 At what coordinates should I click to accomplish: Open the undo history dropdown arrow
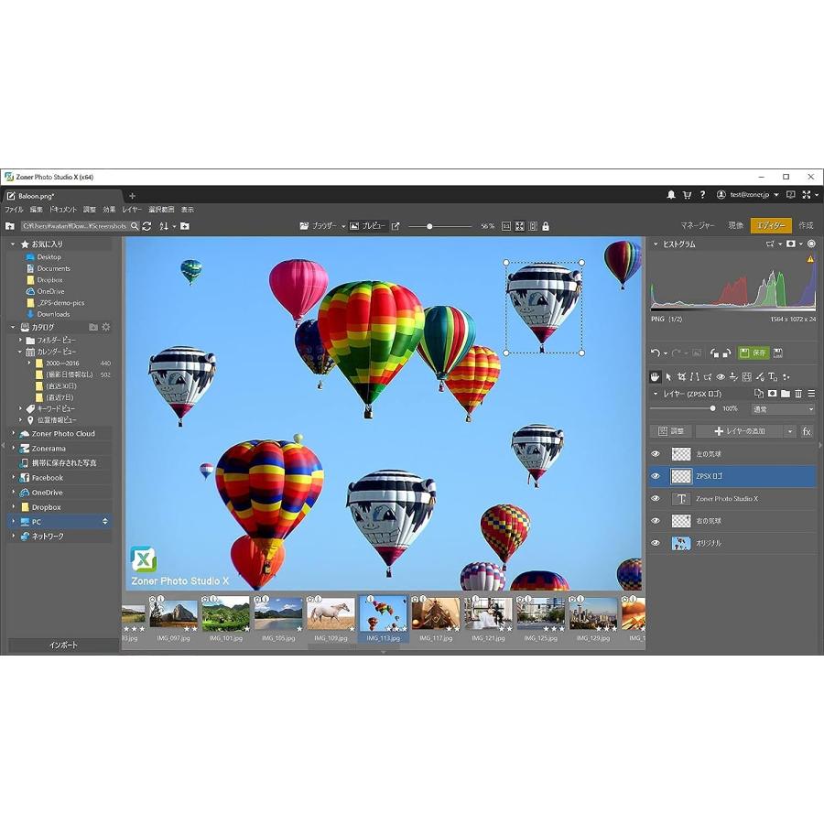(x=666, y=353)
